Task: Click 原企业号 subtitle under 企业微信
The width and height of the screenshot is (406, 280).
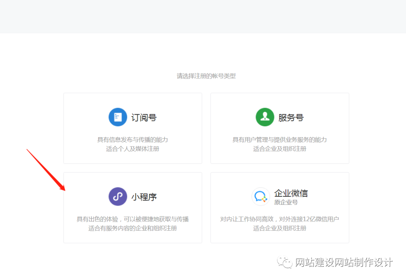Action: pos(286,202)
